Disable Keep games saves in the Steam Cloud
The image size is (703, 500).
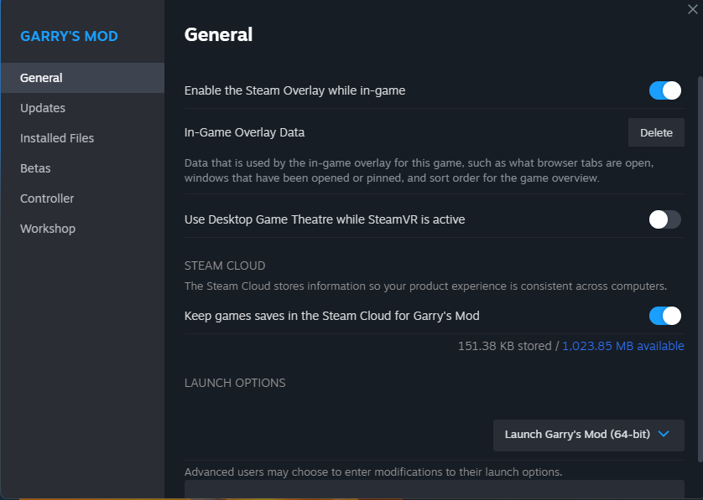[665, 316]
